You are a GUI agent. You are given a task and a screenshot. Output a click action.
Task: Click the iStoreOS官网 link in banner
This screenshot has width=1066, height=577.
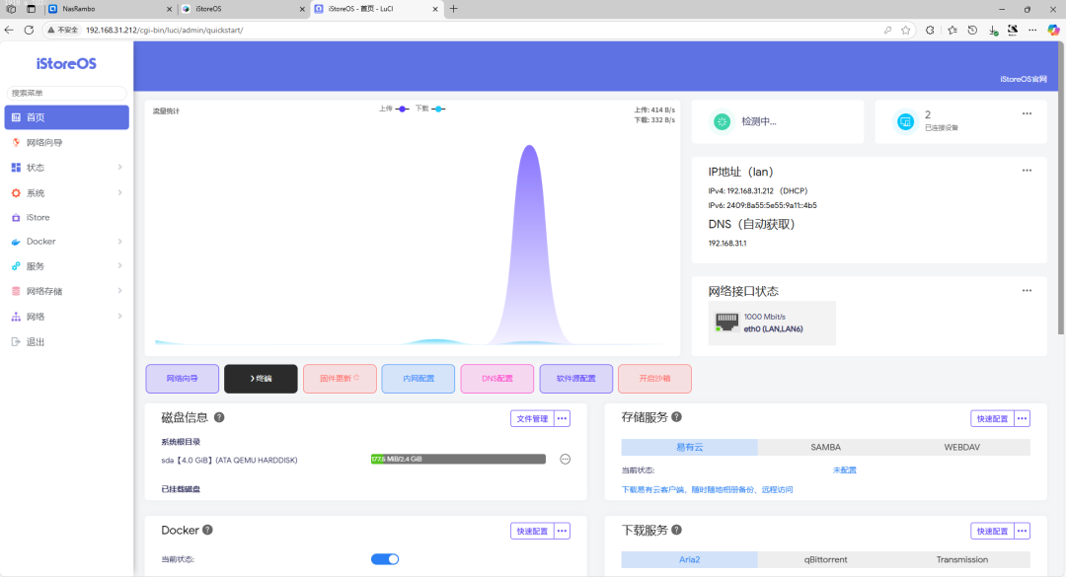pos(1024,80)
